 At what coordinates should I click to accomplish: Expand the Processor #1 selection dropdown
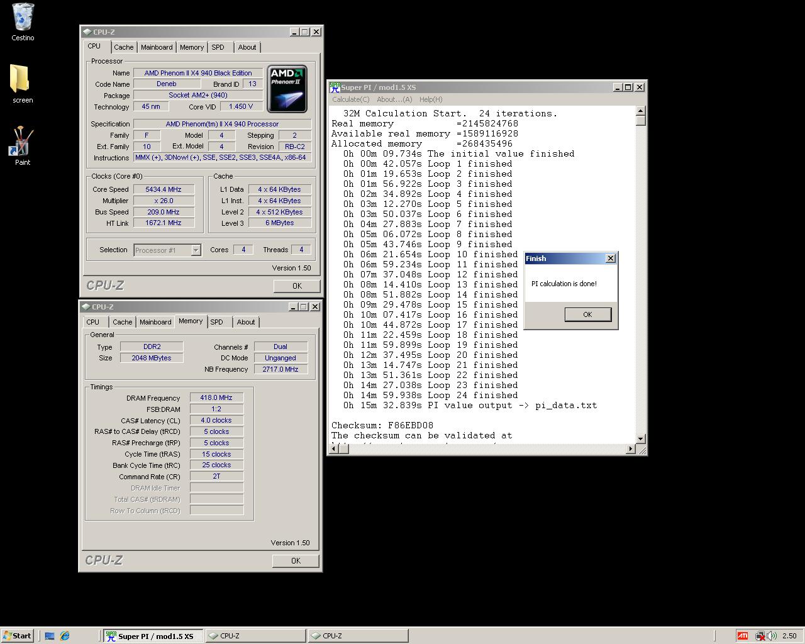196,250
